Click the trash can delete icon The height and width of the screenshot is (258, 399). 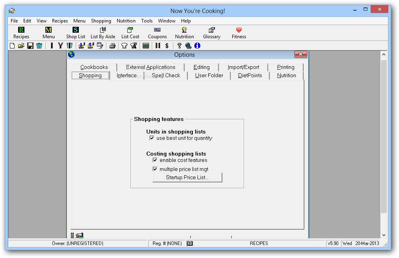pos(39,46)
